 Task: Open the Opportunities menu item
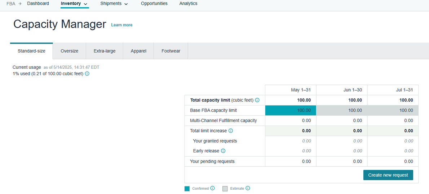pos(154,4)
